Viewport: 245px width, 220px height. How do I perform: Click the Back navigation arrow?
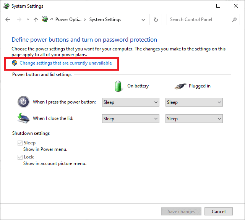(8, 19)
